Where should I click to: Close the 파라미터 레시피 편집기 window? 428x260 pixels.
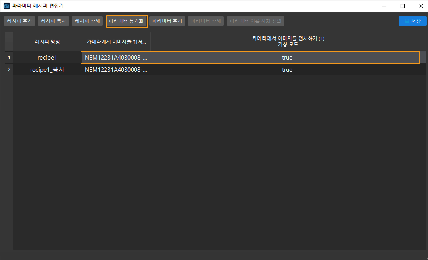[x=421, y=6]
